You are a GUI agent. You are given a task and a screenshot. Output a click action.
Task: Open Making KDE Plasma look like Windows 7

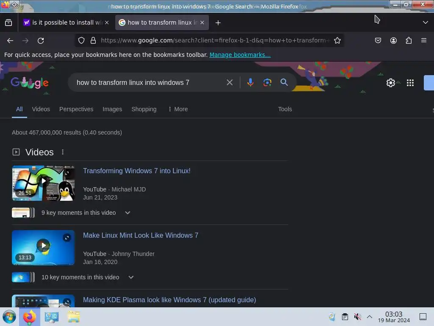point(170,300)
